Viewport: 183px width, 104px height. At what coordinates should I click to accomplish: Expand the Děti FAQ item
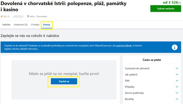coord(152,80)
